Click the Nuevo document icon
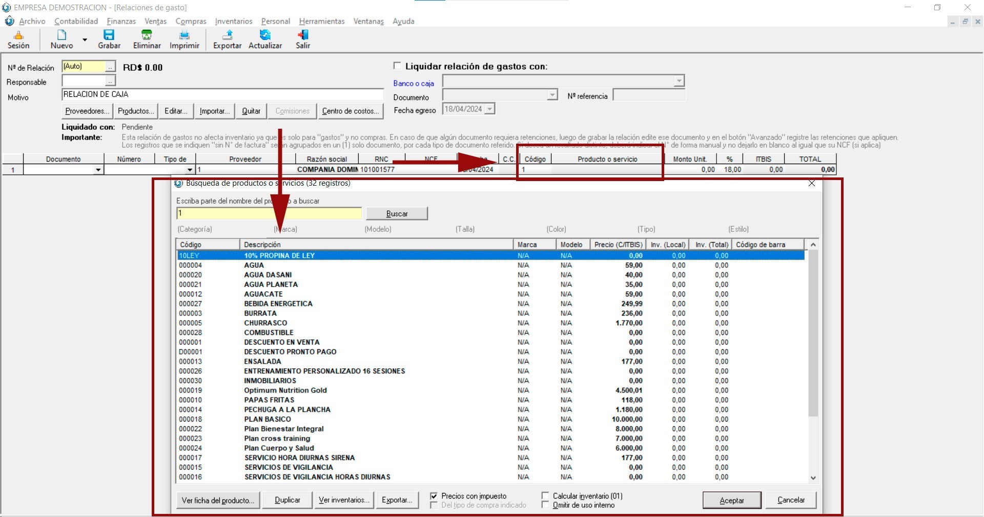984x517 pixels. [61, 35]
